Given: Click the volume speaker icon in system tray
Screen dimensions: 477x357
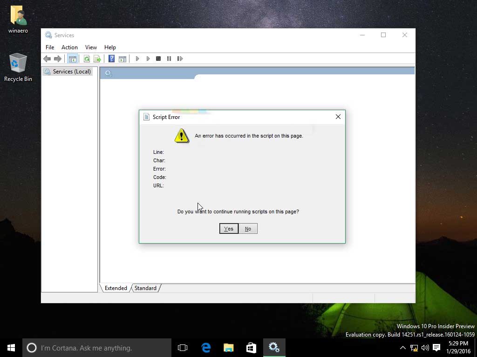Looking at the screenshot, I should tap(424, 347).
